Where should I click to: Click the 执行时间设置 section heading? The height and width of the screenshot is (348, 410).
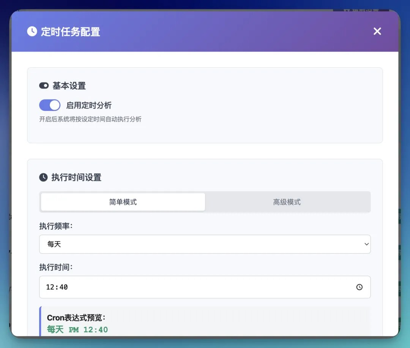click(x=76, y=177)
